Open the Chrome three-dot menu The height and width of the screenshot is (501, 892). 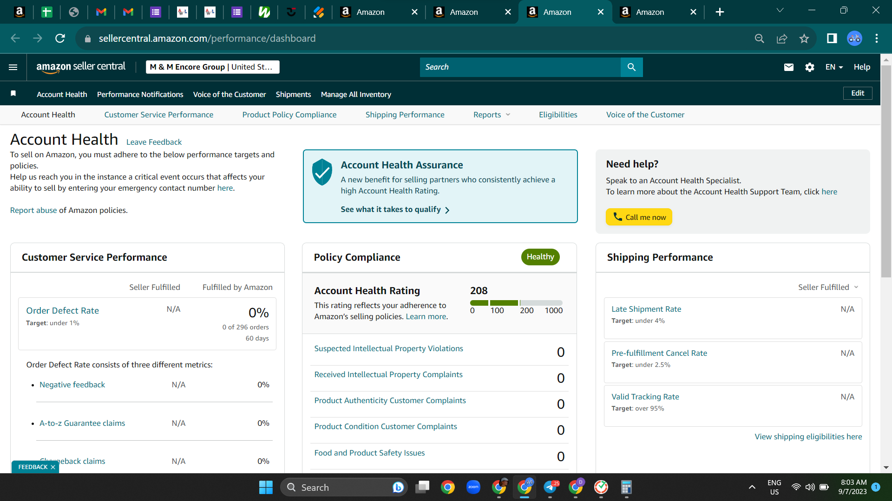click(x=877, y=39)
